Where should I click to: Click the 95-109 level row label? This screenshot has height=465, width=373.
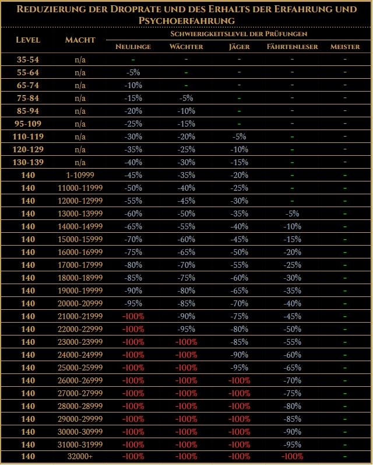pos(28,124)
